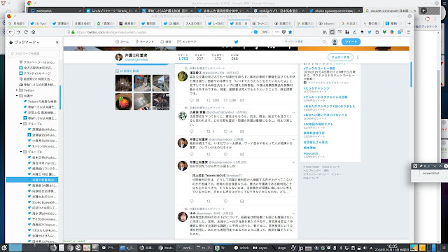
Task: Click the Follow (フォローする) button
Action: (x=340, y=57)
